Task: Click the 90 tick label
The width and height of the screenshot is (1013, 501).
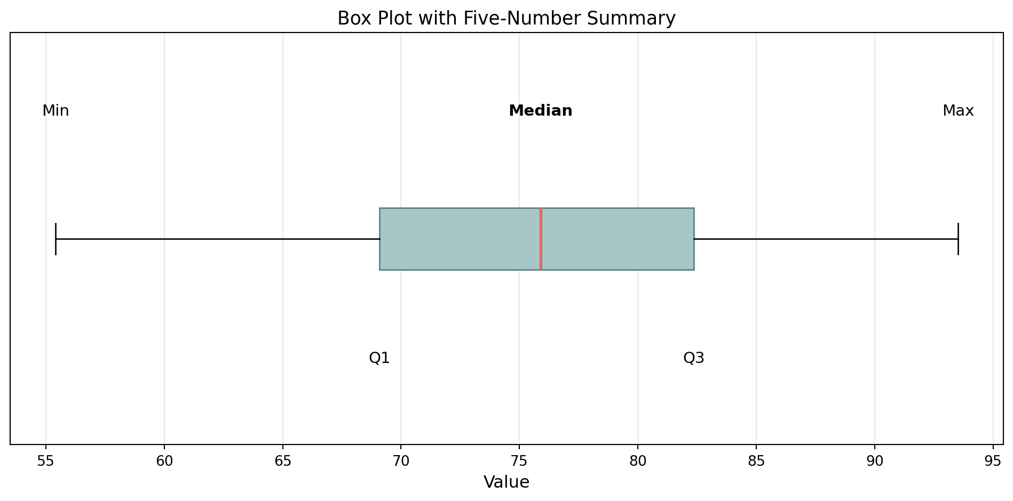Action: click(x=874, y=460)
